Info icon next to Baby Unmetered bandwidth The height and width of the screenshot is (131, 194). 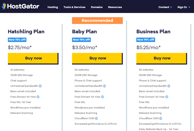[x=104, y=86]
